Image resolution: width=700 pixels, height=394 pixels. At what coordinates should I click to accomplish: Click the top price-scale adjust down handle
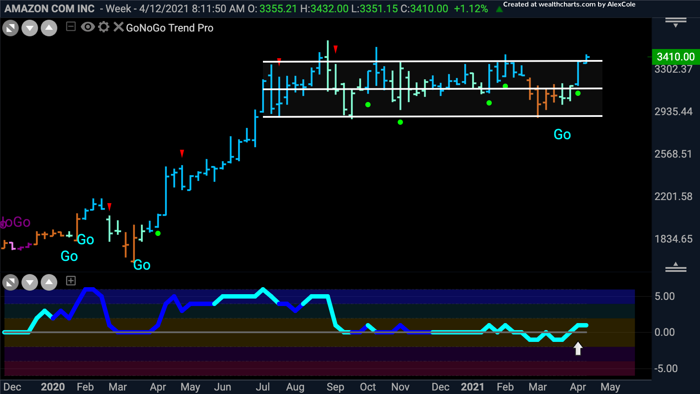point(676,22)
